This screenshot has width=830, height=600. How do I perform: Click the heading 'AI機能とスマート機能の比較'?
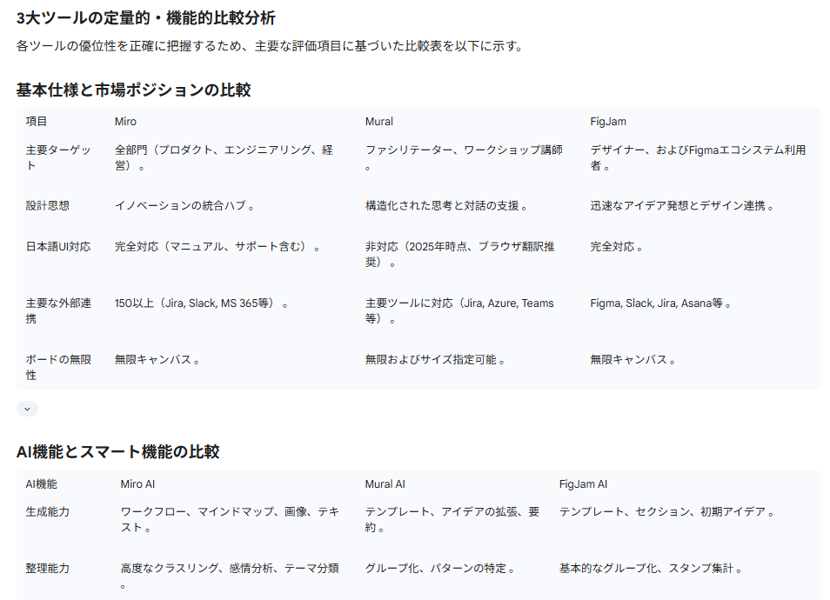pyautogui.click(x=118, y=452)
